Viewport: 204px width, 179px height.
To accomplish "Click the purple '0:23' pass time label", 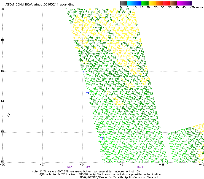I will pyautogui.click(x=69, y=167).
